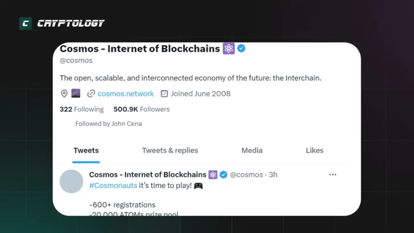
Task: Open the 500.9K Followers list
Action: 141,109
